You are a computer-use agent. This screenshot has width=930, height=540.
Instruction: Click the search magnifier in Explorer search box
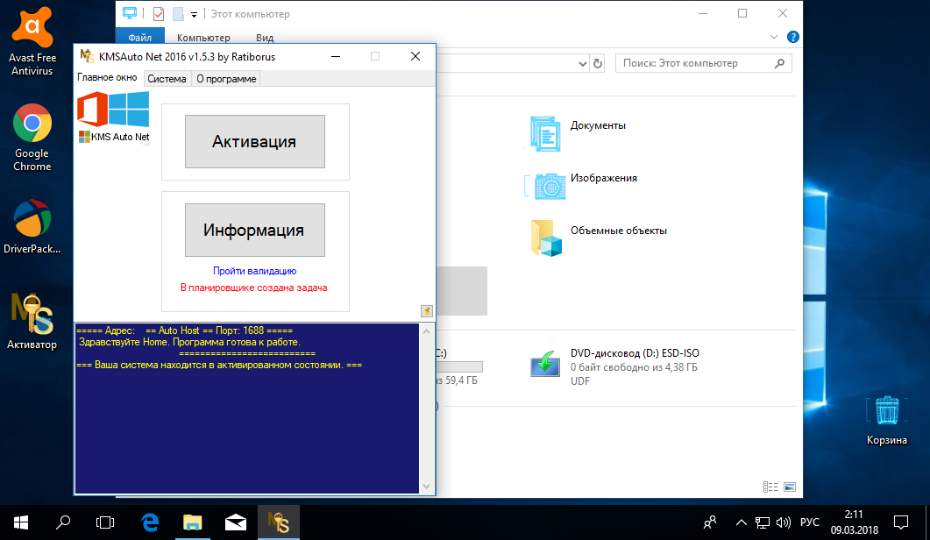pyautogui.click(x=779, y=63)
